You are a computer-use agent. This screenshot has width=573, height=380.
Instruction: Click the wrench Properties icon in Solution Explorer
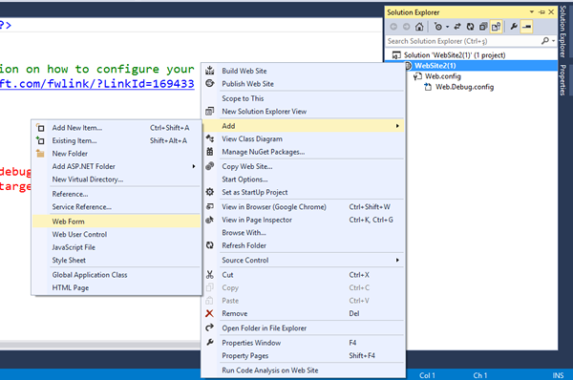[x=514, y=27]
